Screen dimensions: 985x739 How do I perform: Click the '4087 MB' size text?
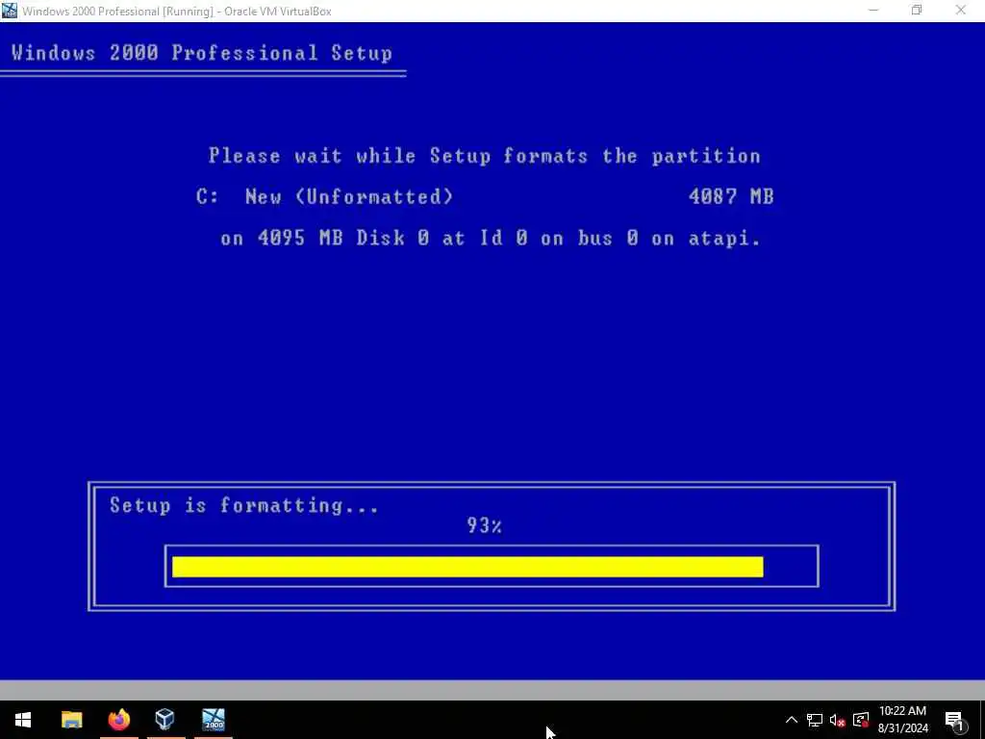[731, 196]
